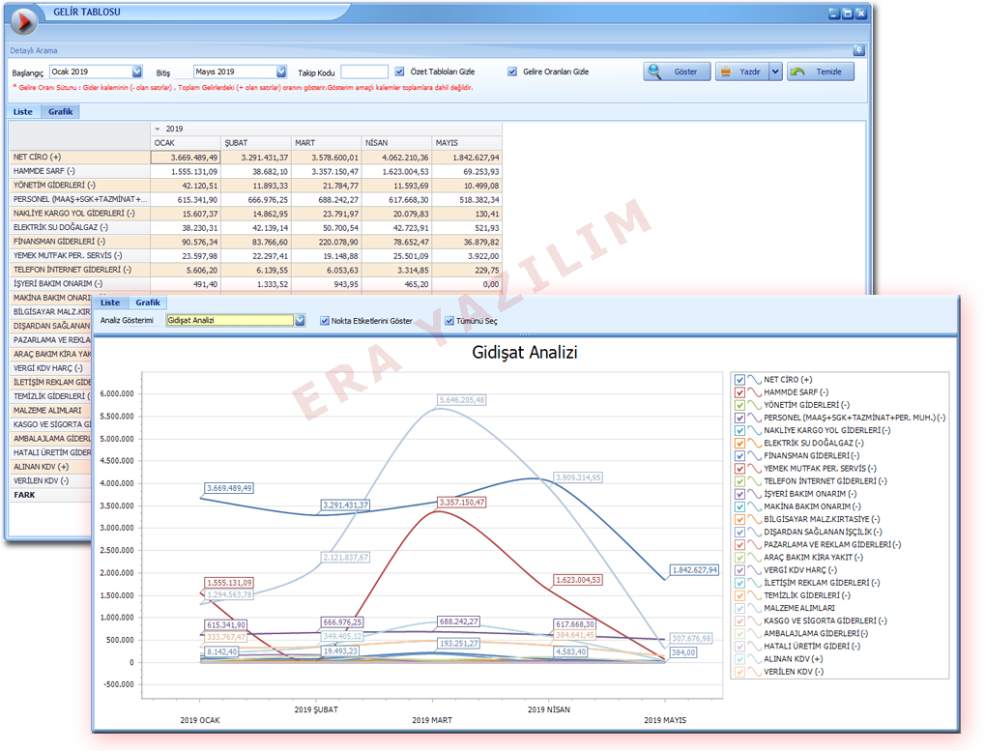Uncheck PERSONEL series checkbox in the legend

click(740, 418)
